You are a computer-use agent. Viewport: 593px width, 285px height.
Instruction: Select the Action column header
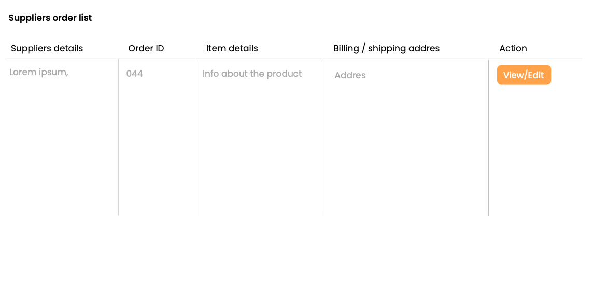coord(513,48)
